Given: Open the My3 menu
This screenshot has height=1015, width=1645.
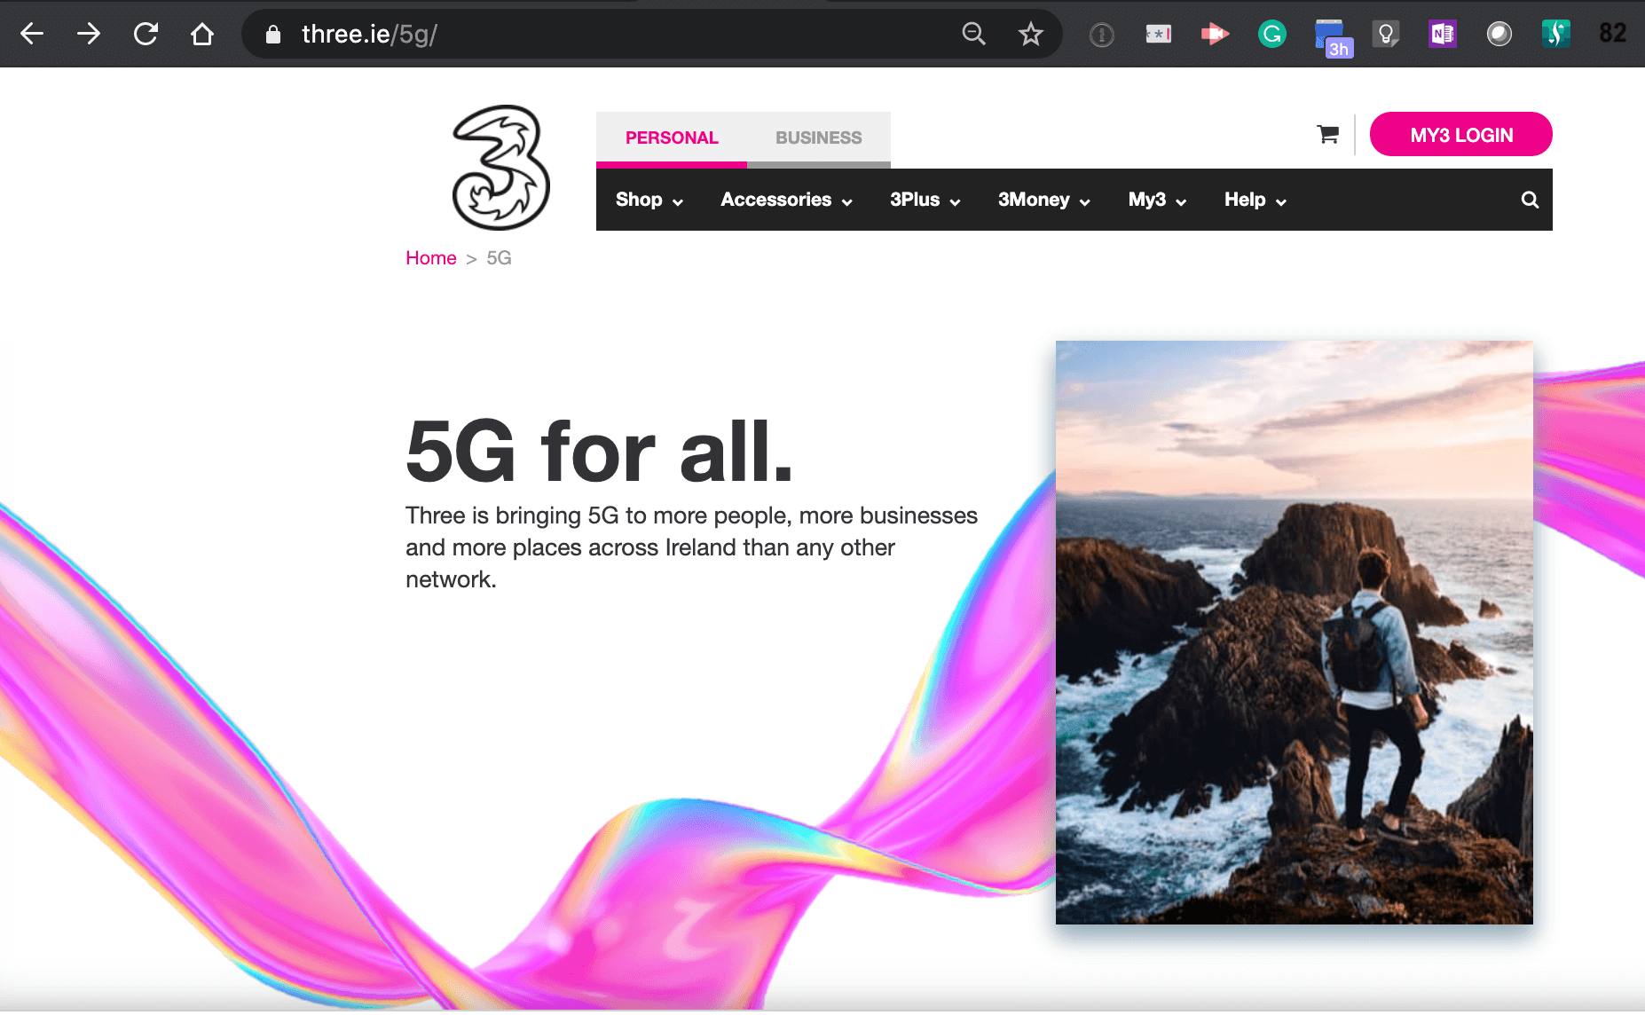Looking at the screenshot, I should 1156,200.
